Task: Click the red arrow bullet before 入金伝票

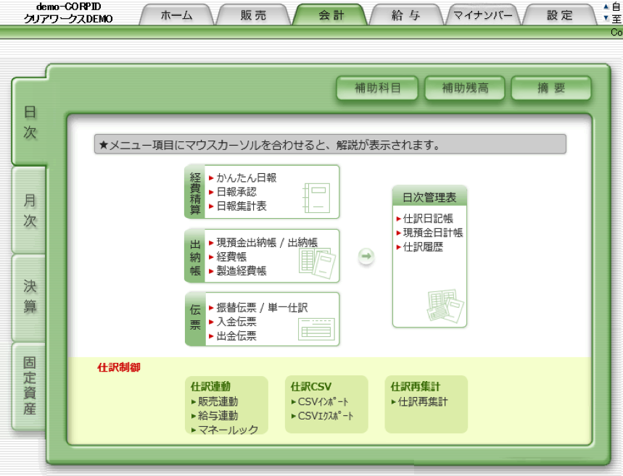Action: pos(211,322)
